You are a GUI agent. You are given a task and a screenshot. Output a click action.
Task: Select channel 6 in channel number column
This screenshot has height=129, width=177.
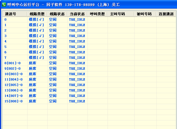[5, 52]
